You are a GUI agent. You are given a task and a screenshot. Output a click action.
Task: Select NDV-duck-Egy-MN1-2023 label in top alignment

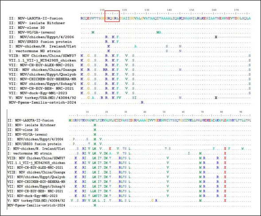[38, 93]
